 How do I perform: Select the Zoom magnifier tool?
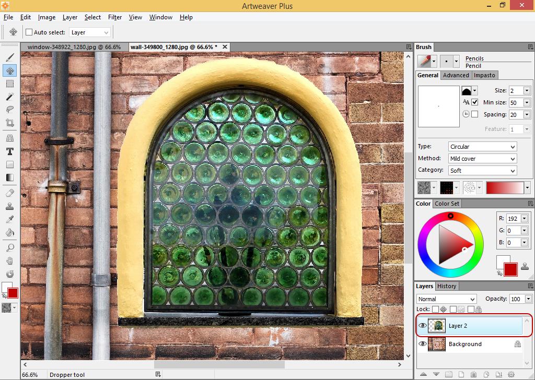point(9,247)
